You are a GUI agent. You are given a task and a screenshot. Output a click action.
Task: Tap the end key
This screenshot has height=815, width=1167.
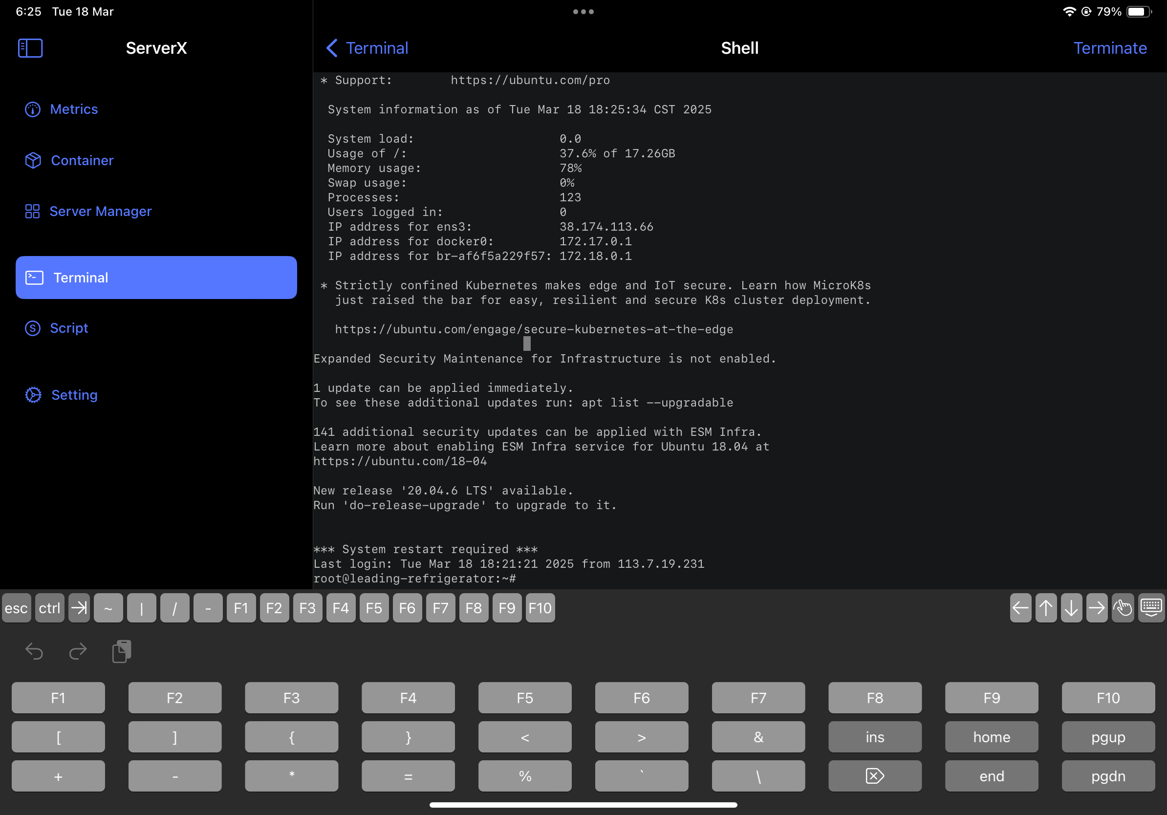[992, 776]
